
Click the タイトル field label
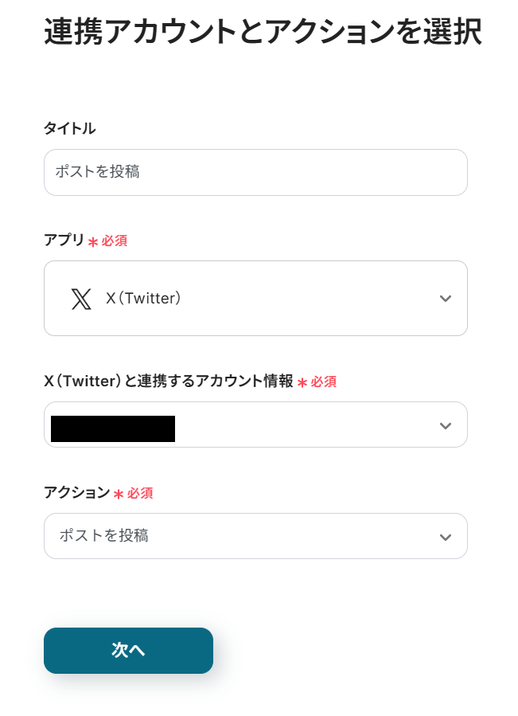[70, 128]
